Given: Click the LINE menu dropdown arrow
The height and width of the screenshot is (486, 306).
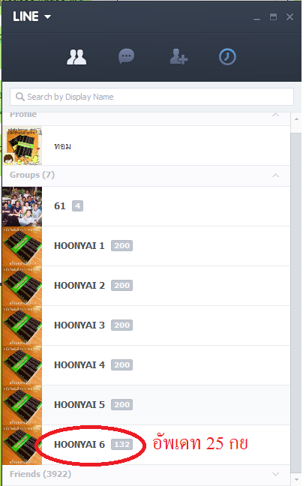Looking at the screenshot, I should pyautogui.click(x=47, y=16).
